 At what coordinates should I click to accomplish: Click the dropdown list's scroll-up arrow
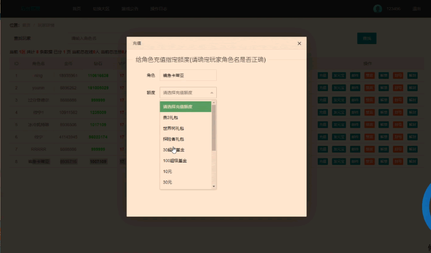point(214,103)
